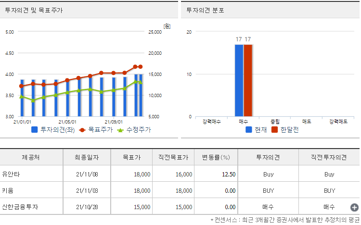This screenshot has height=225, width=361.
Task: Click the blue 투자의견(좌) legend swatch
Action: 34,130
